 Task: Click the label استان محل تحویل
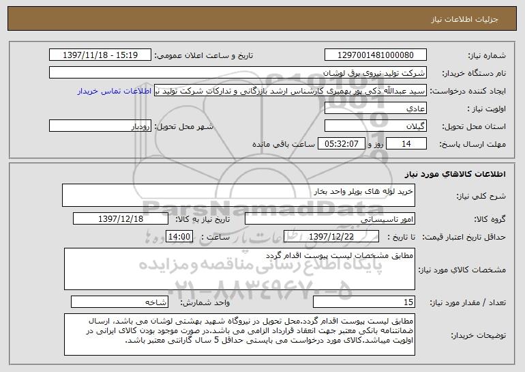click(474, 127)
